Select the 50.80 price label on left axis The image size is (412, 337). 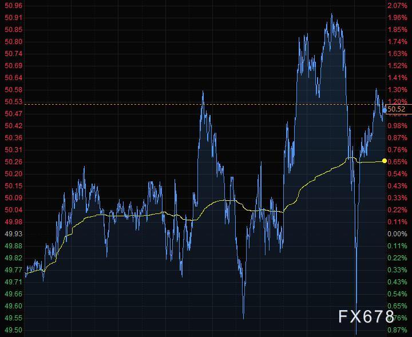[x=13, y=42]
